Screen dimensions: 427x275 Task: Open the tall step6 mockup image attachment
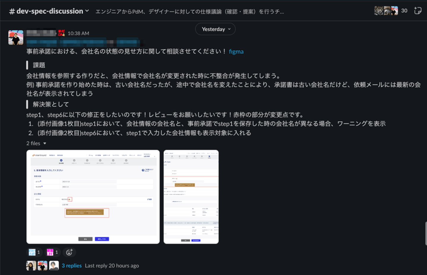(x=191, y=197)
